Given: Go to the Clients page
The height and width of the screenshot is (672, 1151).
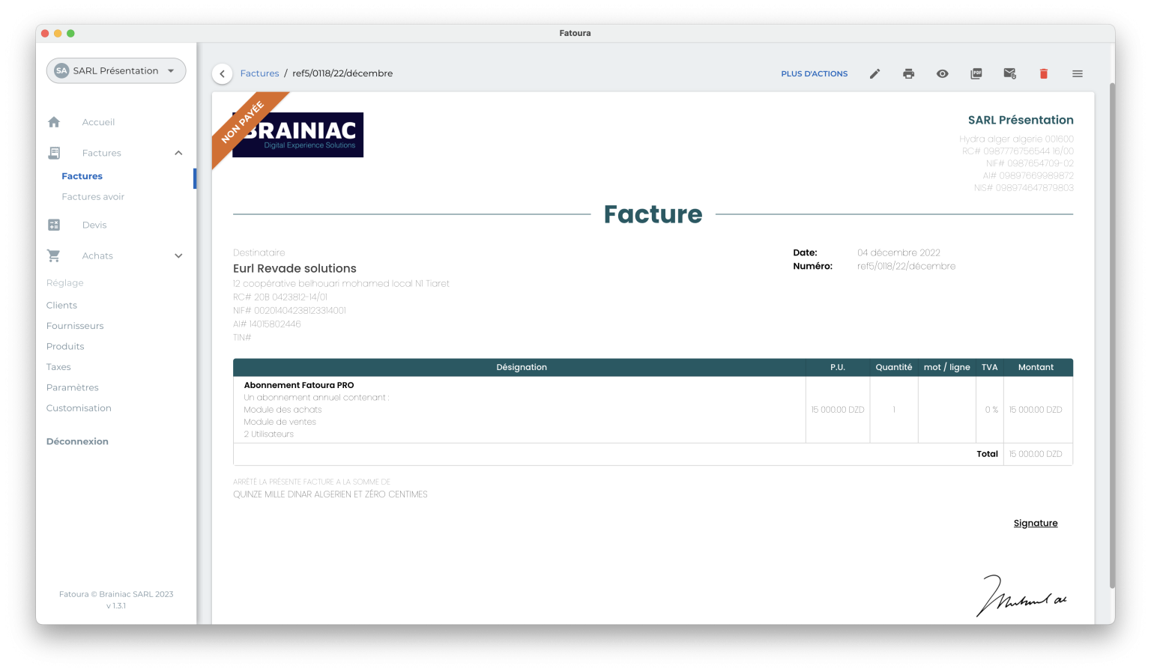Looking at the screenshot, I should 61,305.
